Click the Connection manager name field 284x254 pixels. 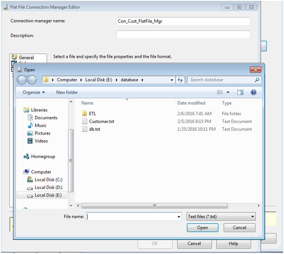(183, 21)
